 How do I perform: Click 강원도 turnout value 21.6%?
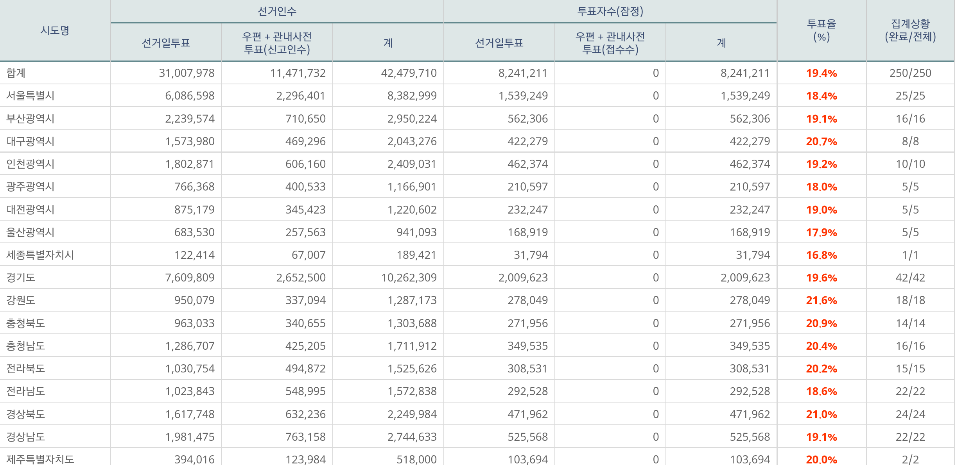pos(821,300)
